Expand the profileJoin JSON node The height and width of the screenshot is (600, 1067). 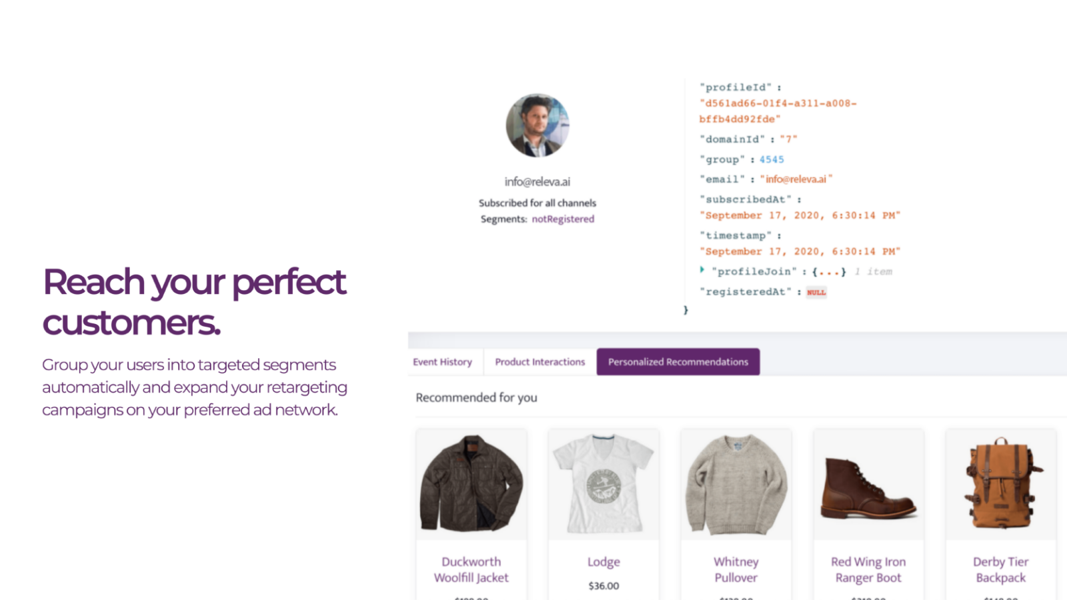click(702, 270)
